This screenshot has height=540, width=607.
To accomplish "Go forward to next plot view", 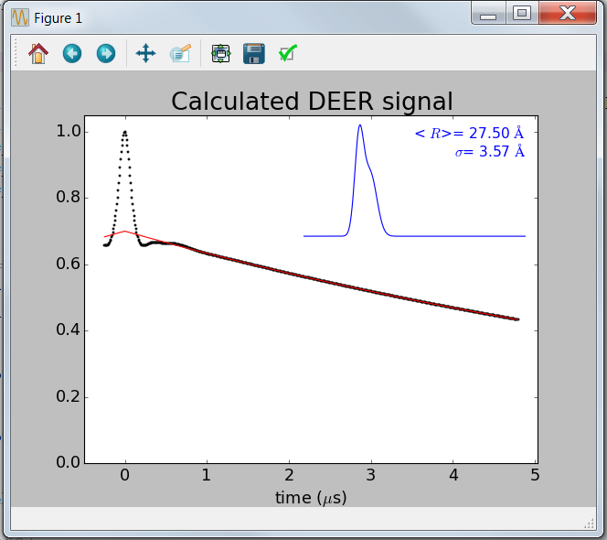I will (x=105, y=54).
